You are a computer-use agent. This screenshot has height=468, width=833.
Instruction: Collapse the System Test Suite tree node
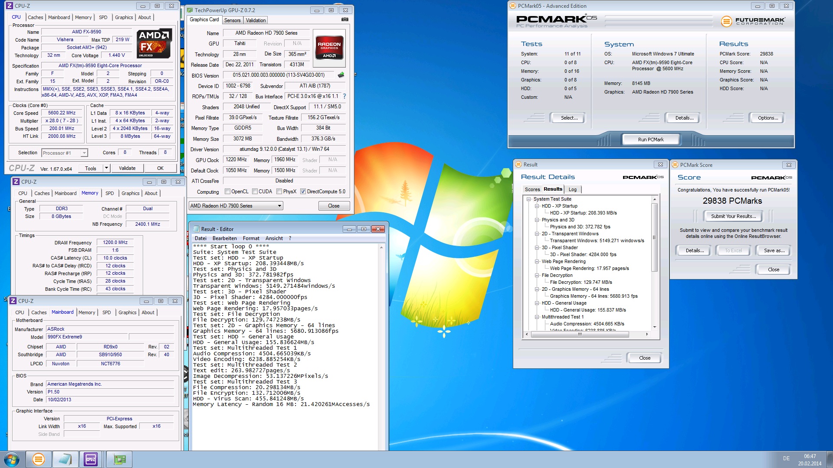click(529, 199)
